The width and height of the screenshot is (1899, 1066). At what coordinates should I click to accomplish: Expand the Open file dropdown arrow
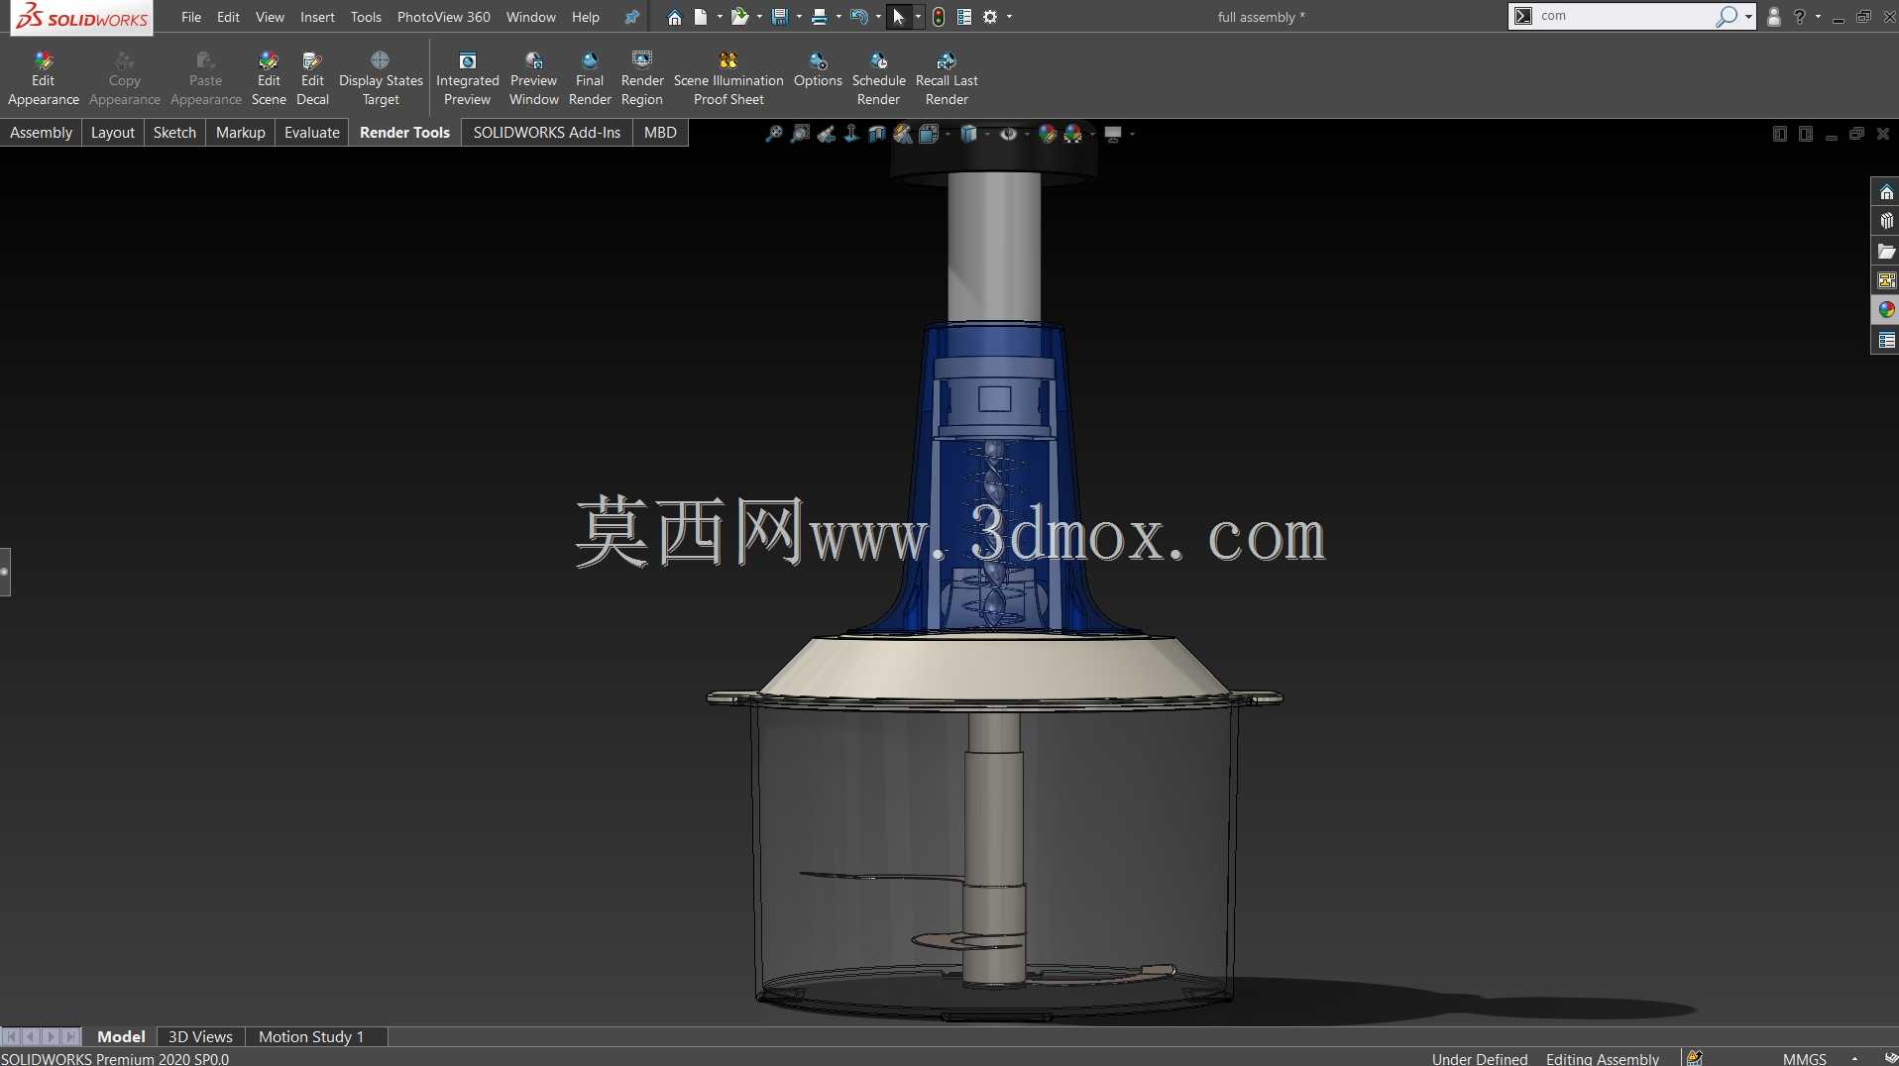click(x=759, y=17)
